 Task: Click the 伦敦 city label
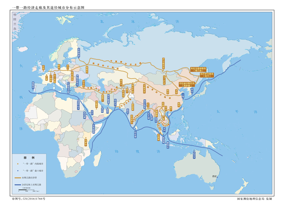tap(43, 67)
